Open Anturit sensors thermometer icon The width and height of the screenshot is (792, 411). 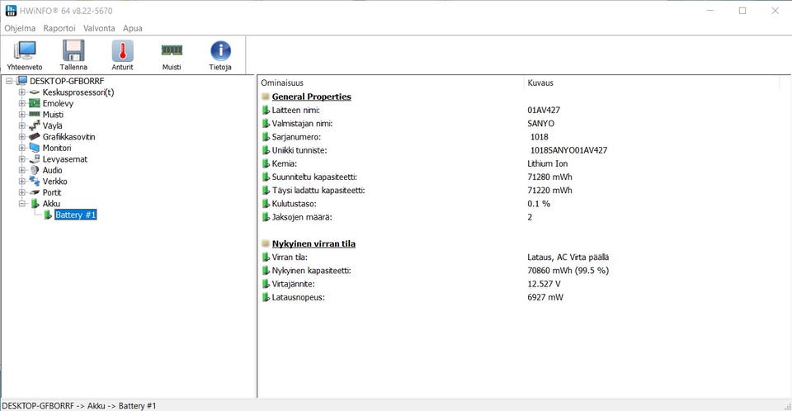[122, 50]
